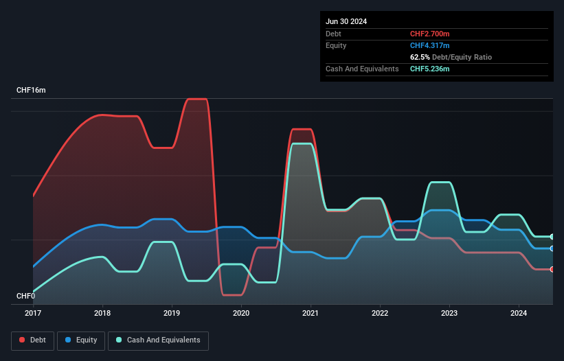This screenshot has height=361, width=564.
Task: Click the 2021 x-axis label
Action: coord(311,313)
